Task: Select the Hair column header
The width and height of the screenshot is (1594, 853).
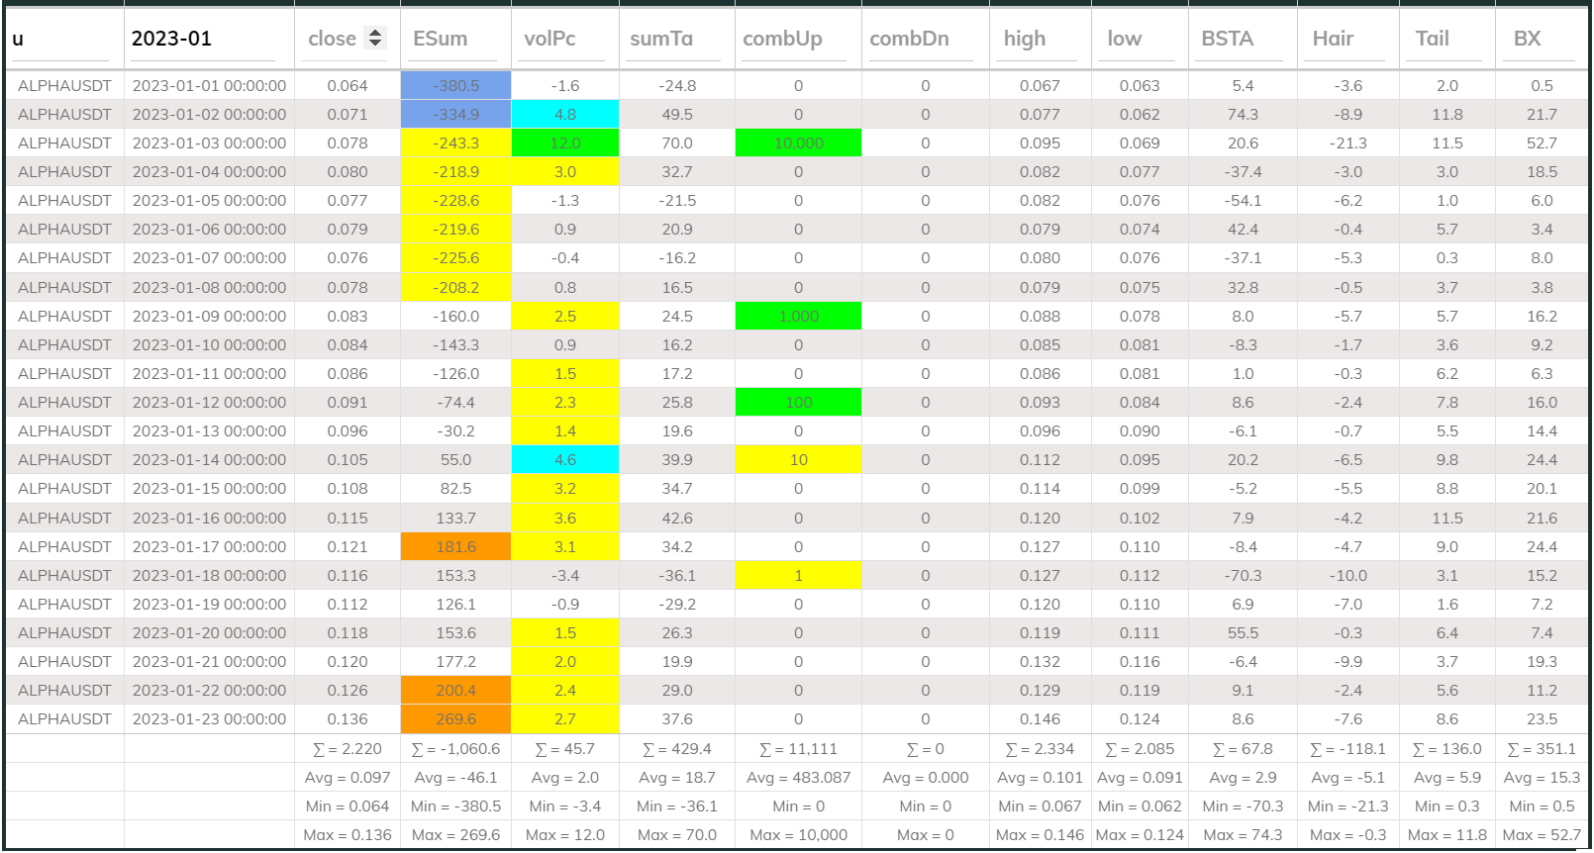Action: (x=1333, y=39)
